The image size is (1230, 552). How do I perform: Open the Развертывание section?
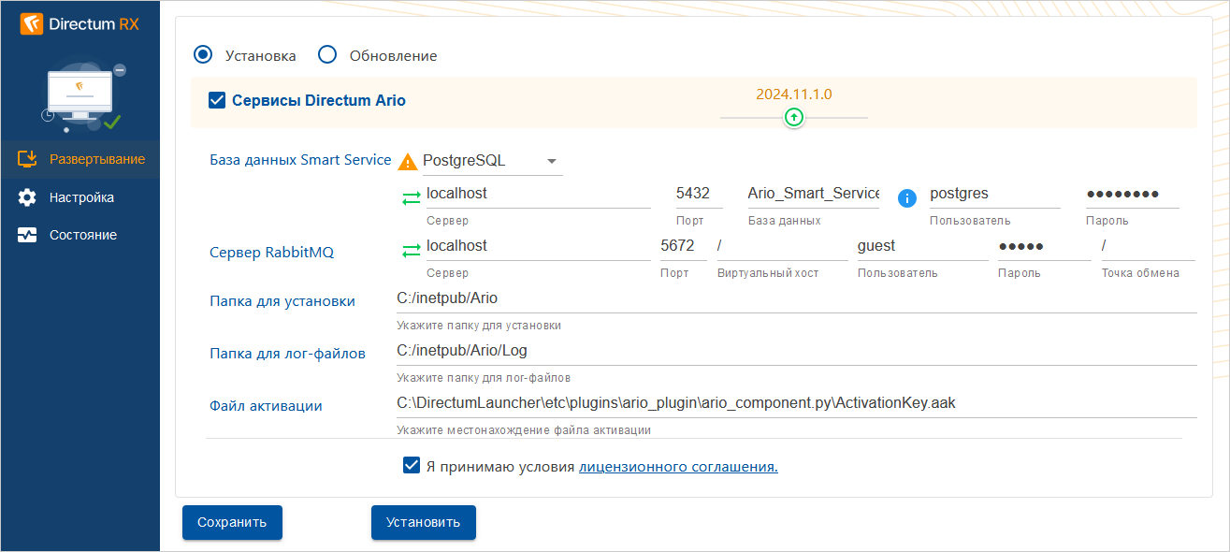tap(80, 159)
